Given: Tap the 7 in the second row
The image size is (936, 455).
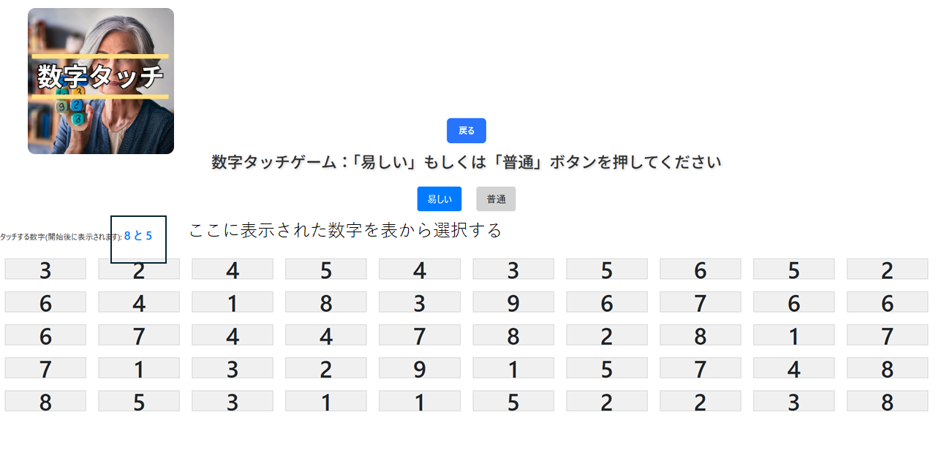Looking at the screenshot, I should click(700, 302).
